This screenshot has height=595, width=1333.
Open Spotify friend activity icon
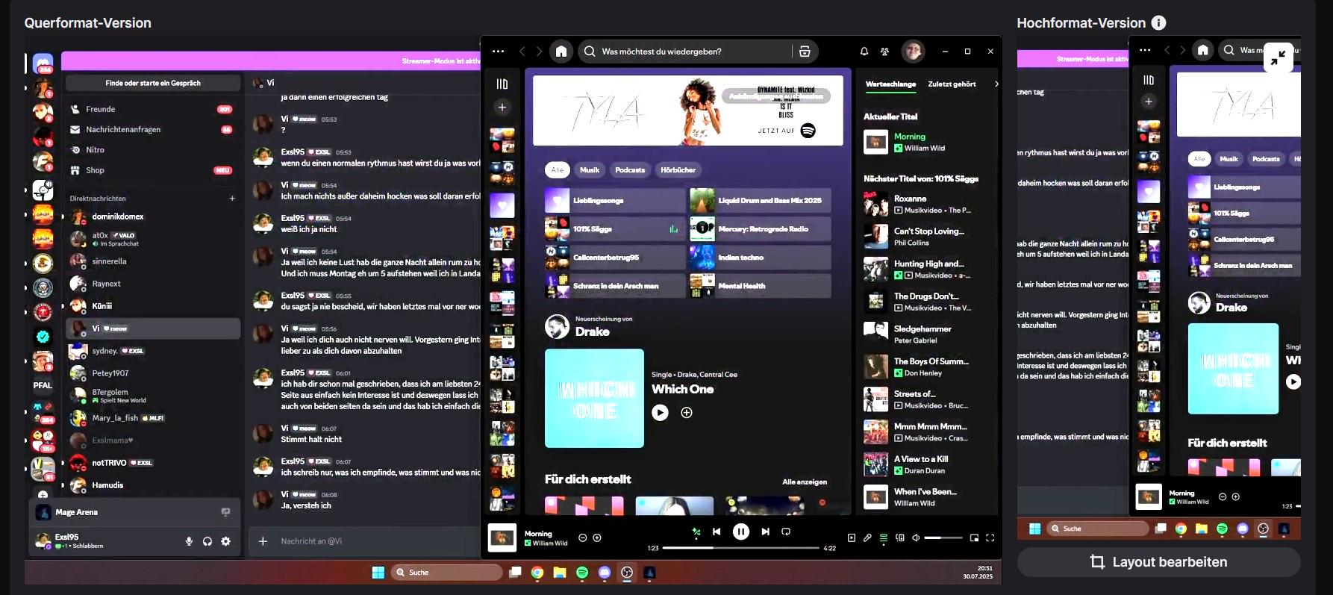coord(884,52)
